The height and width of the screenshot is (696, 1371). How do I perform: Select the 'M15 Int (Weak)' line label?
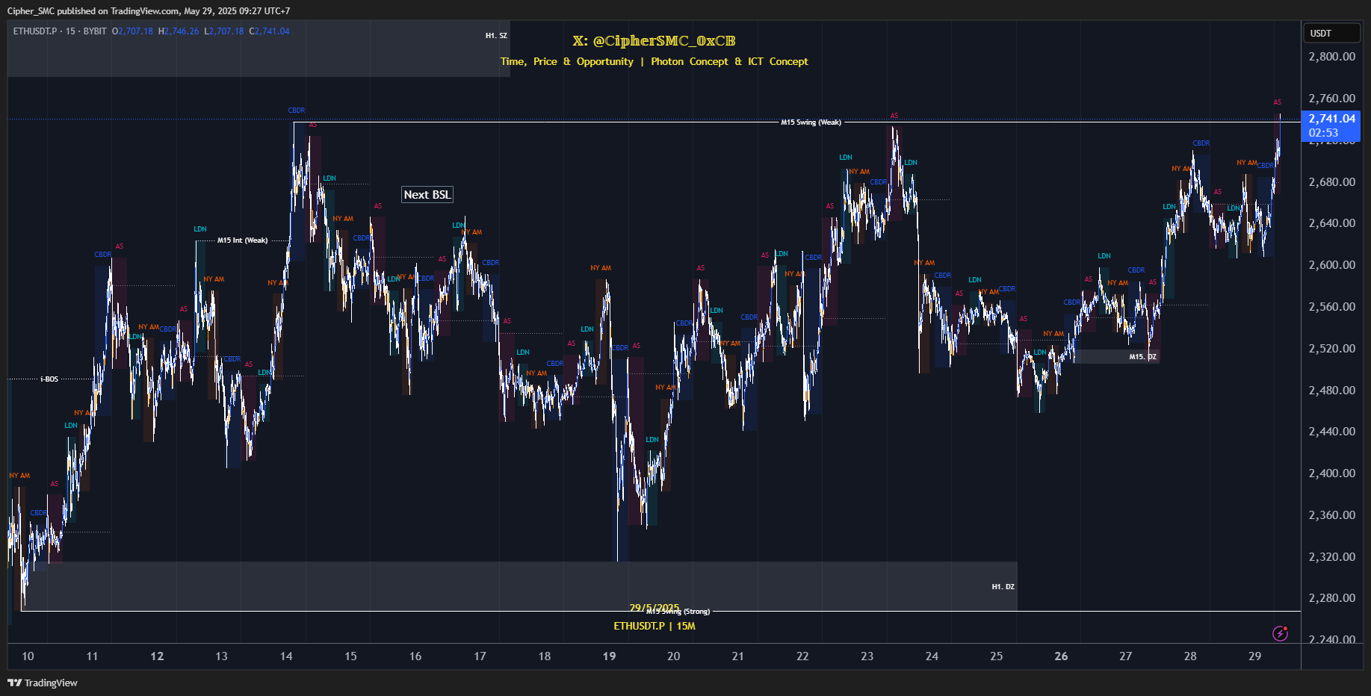click(x=242, y=240)
